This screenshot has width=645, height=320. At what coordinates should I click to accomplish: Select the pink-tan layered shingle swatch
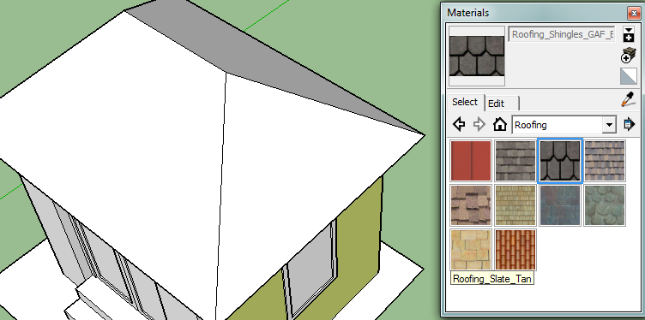471,205
